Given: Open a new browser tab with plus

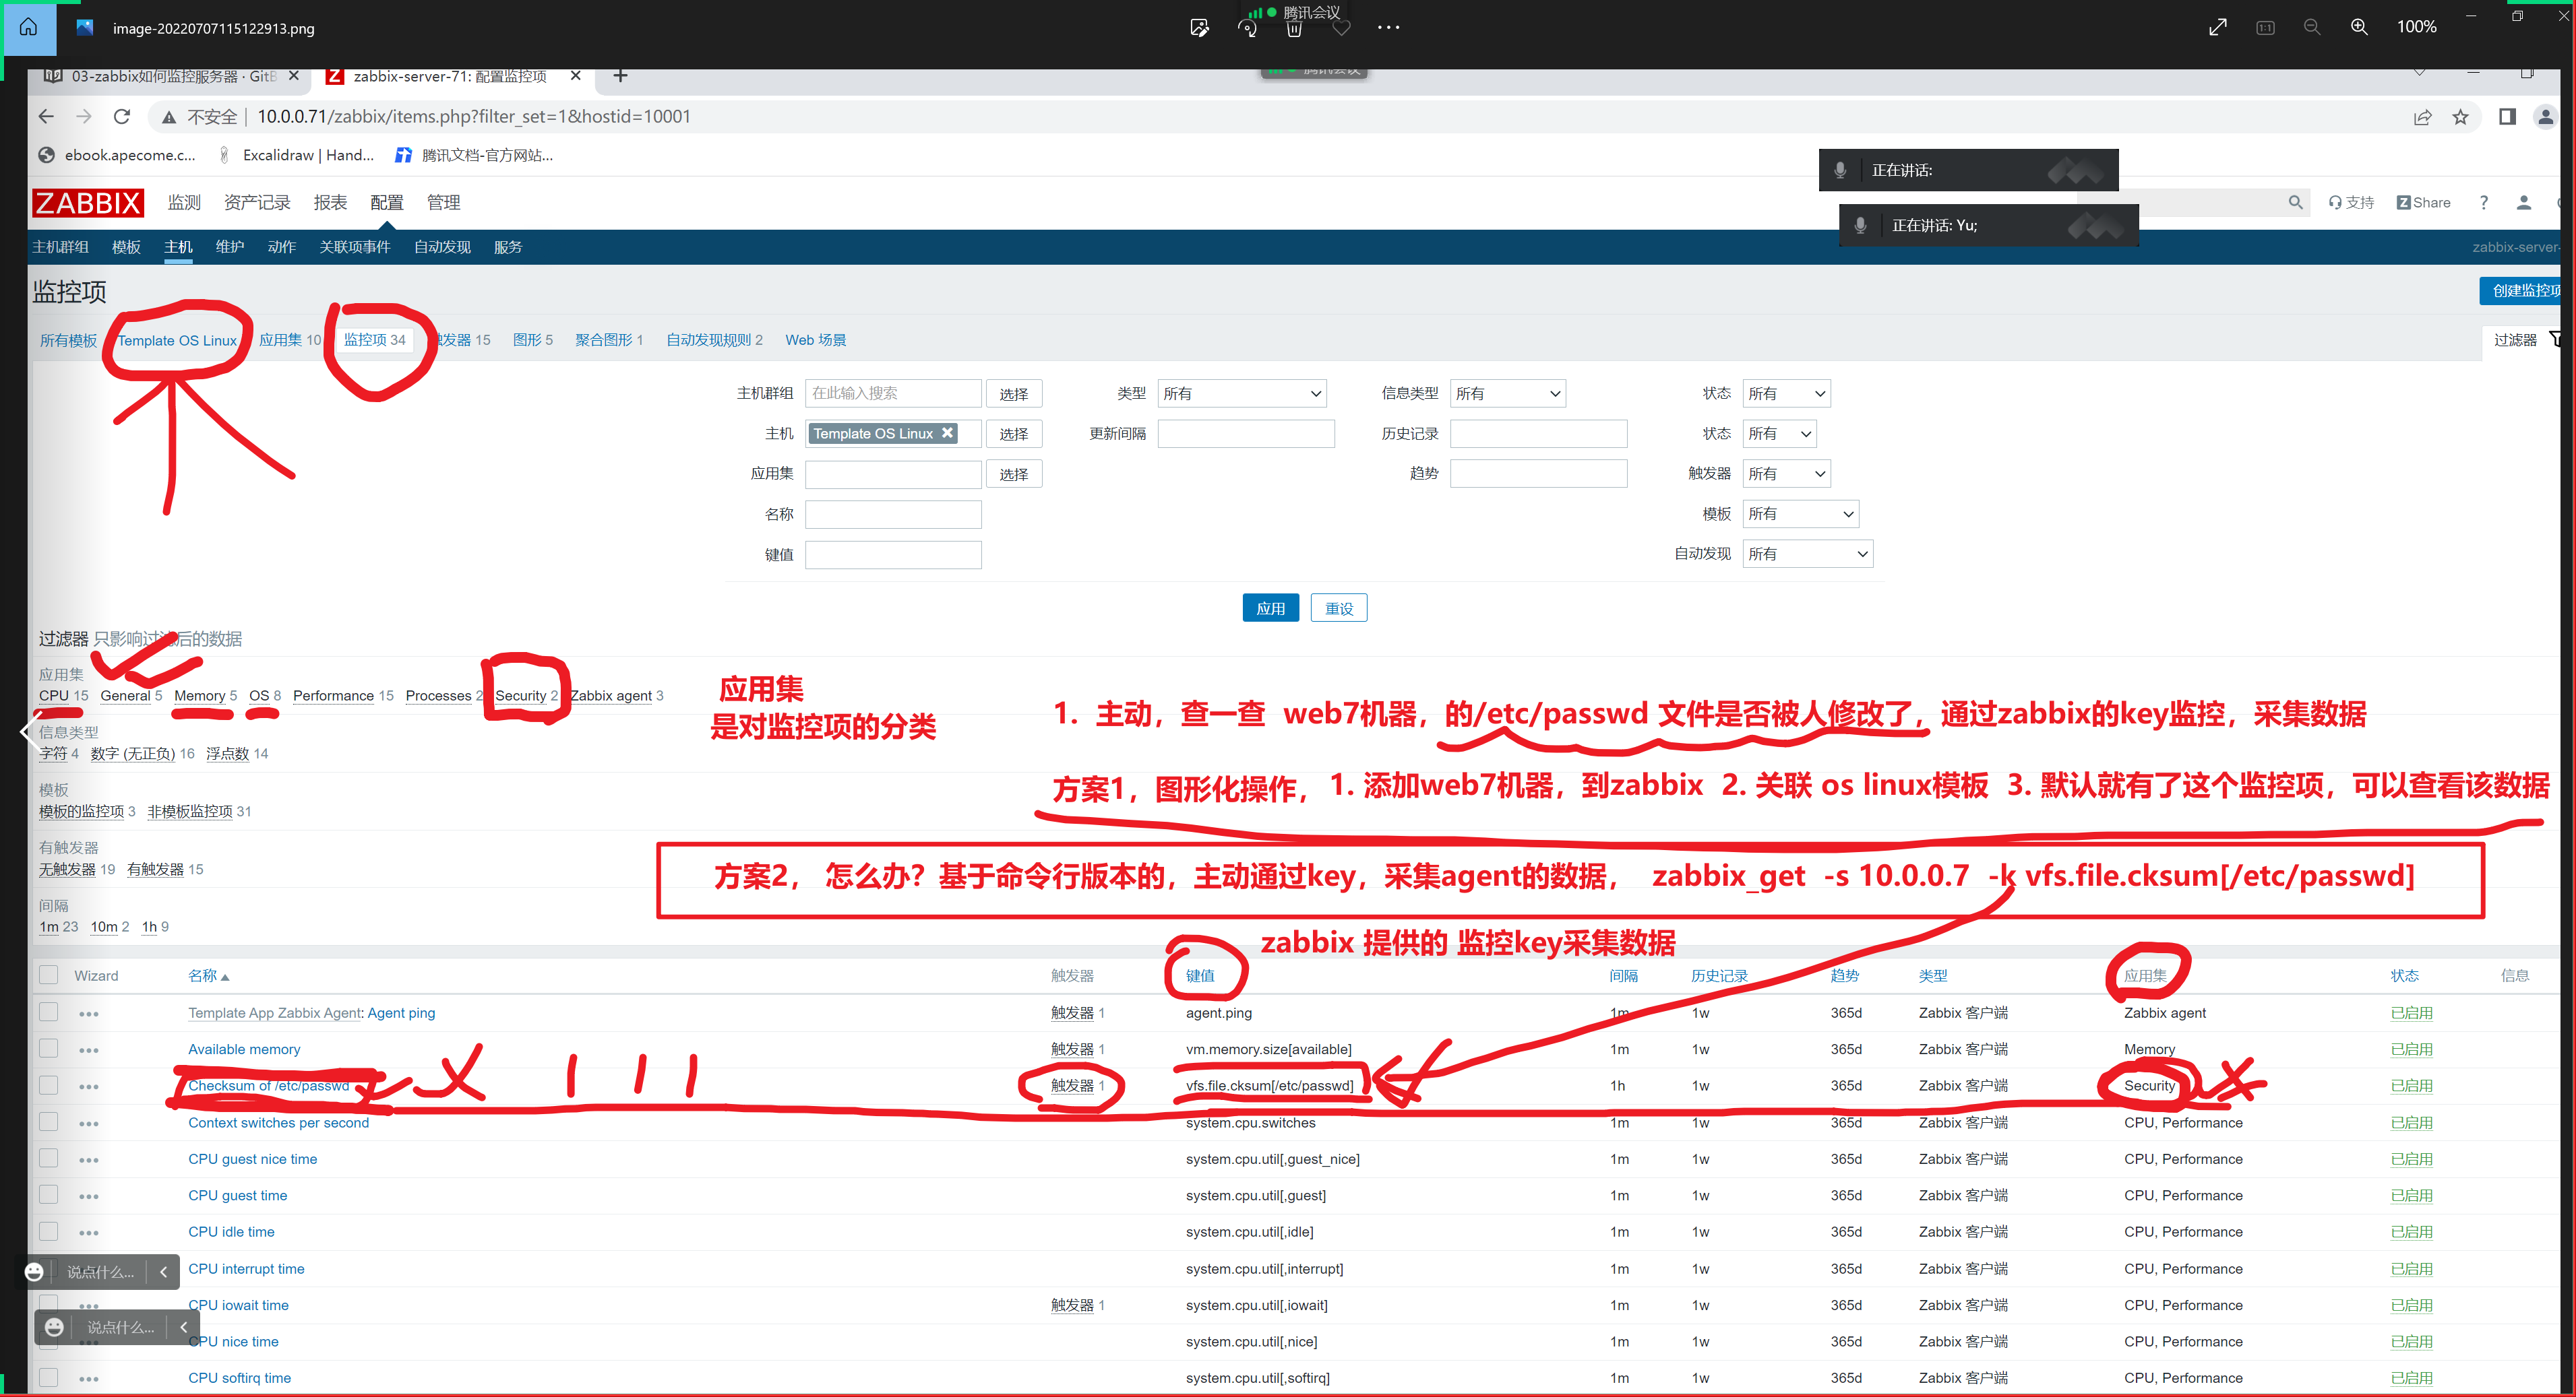Looking at the screenshot, I should click(x=620, y=76).
